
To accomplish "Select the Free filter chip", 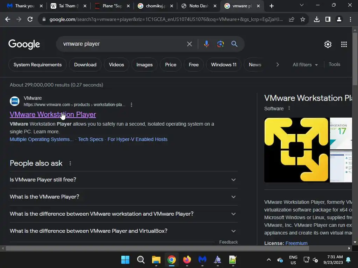I will 194,65.
